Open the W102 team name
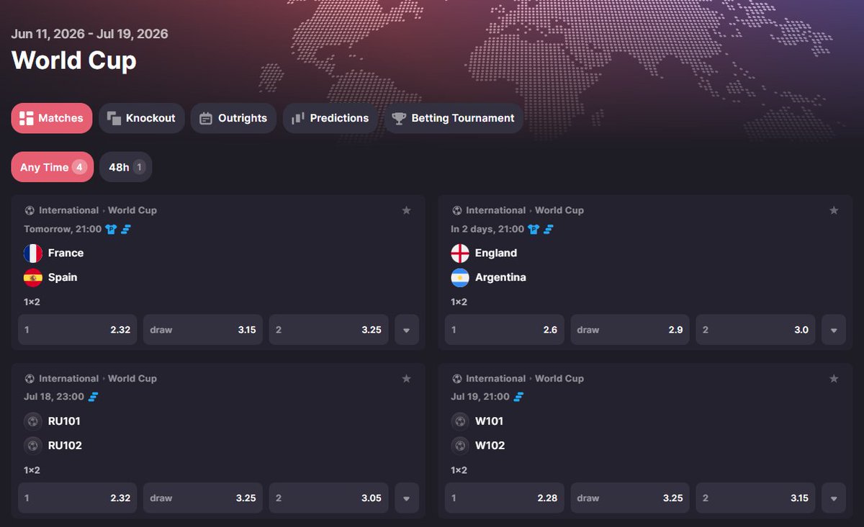Screen dimensions: 864x527 (490, 446)
